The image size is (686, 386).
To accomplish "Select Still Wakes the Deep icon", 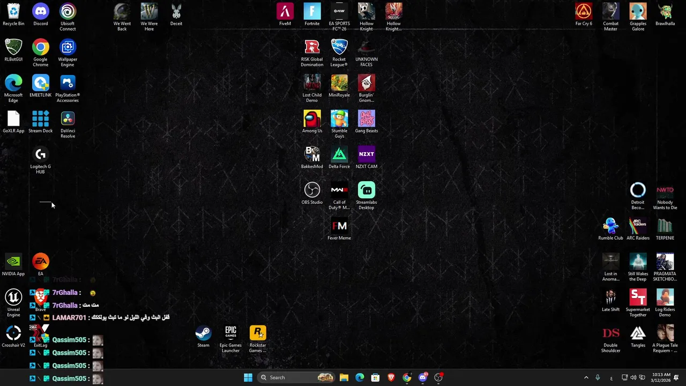I will [x=638, y=267].
